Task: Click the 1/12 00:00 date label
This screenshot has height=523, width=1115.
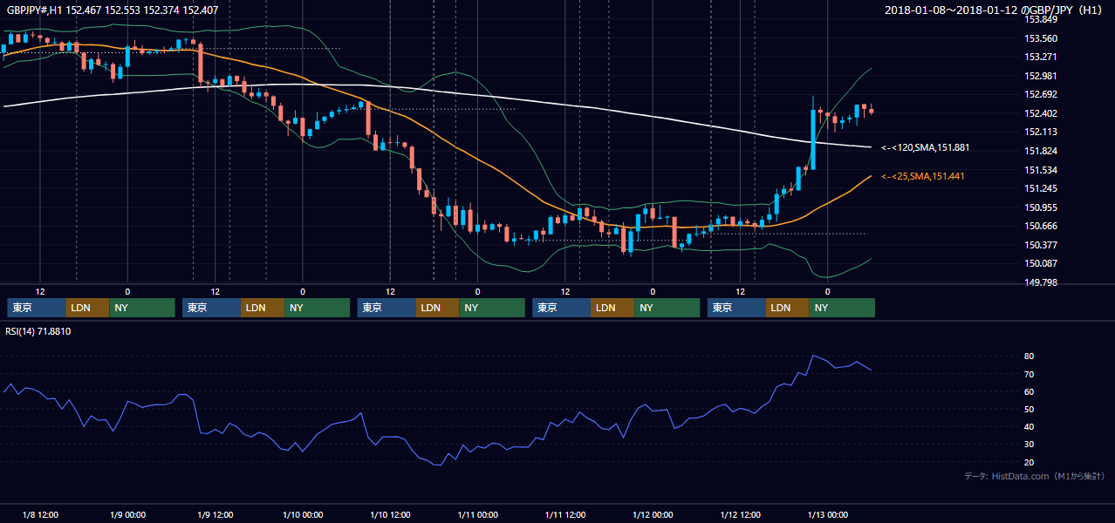Action: coord(653,514)
